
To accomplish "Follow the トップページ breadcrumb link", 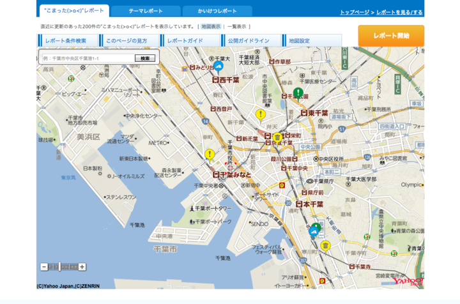I will (355, 12).
